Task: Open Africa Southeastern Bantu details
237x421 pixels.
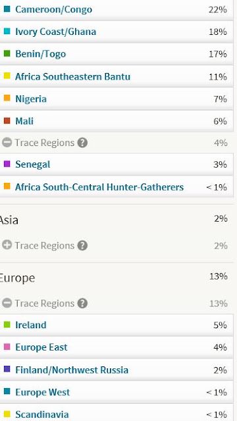Action: [73, 76]
